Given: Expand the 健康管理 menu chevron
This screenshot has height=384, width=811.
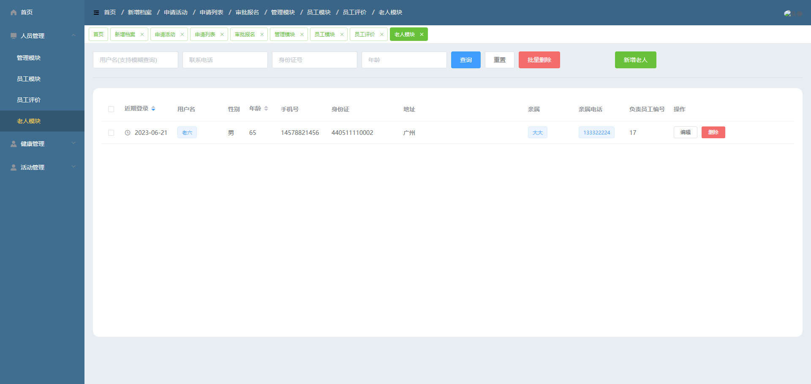Looking at the screenshot, I should click(73, 143).
